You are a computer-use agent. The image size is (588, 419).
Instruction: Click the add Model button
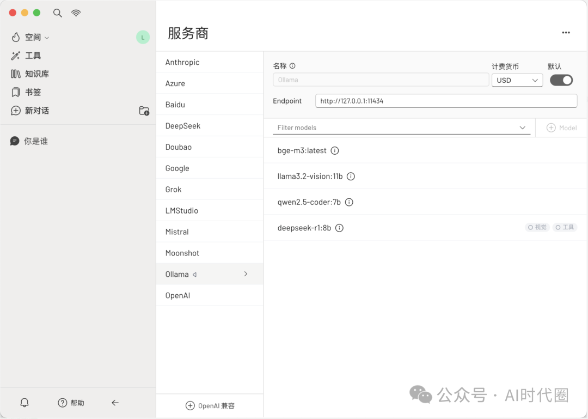[561, 128]
